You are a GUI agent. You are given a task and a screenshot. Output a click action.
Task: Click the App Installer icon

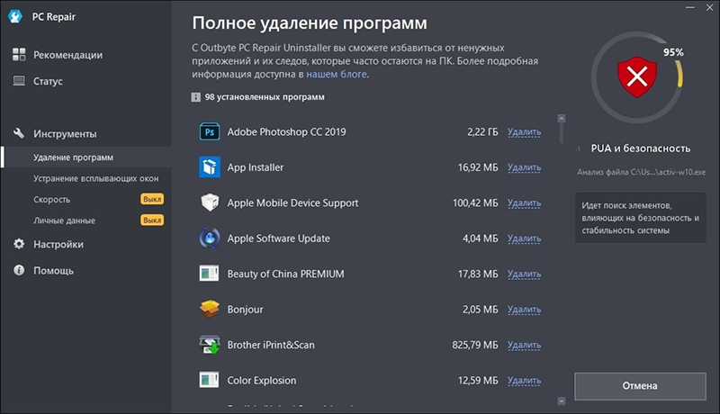click(x=210, y=167)
